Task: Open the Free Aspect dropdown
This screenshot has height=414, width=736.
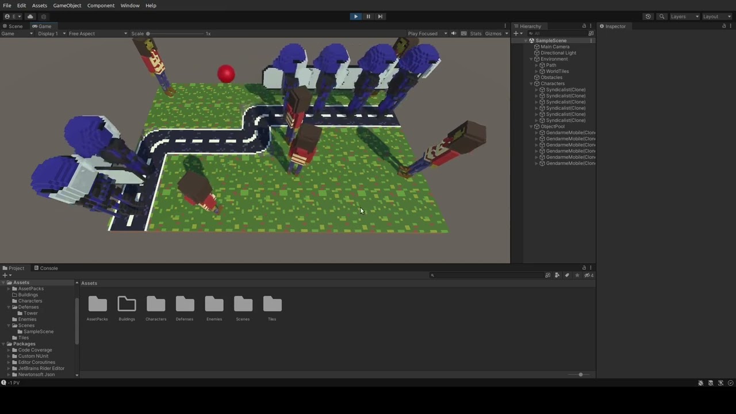Action: (98, 33)
